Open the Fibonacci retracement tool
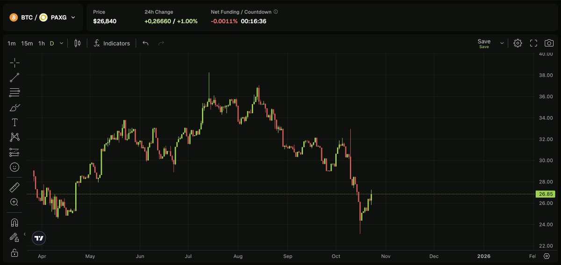 (x=14, y=92)
